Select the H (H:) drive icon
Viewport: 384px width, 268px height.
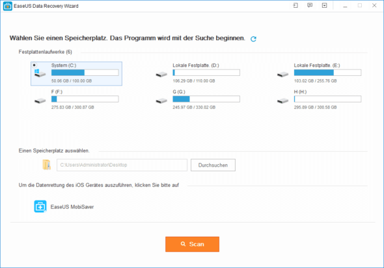click(x=283, y=101)
